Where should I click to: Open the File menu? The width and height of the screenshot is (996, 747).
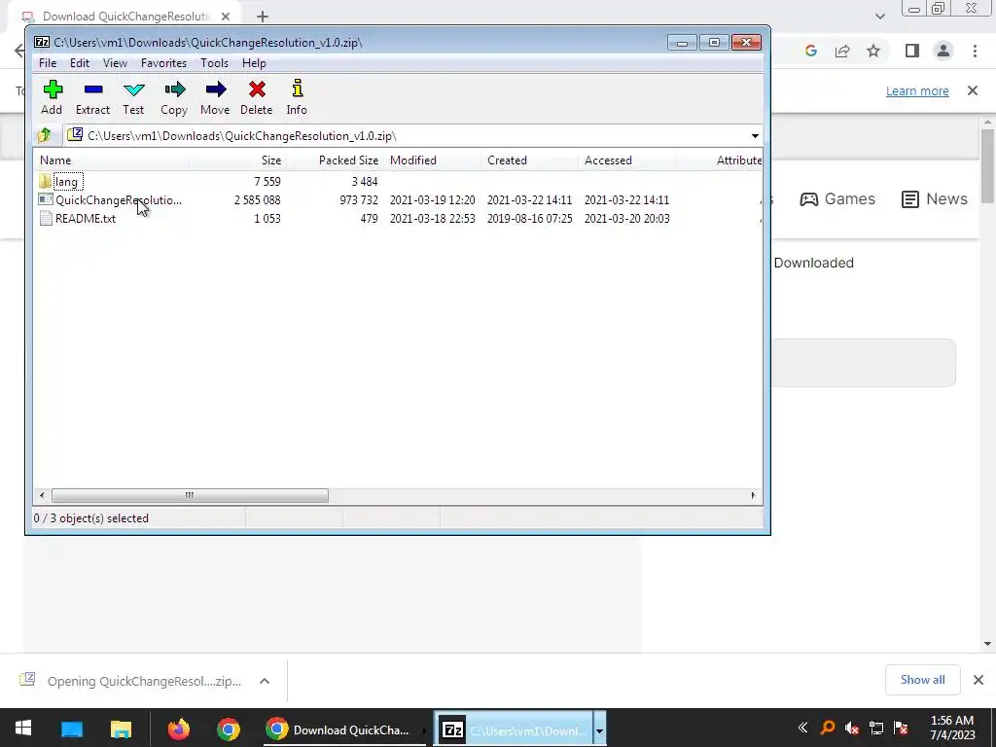[48, 63]
